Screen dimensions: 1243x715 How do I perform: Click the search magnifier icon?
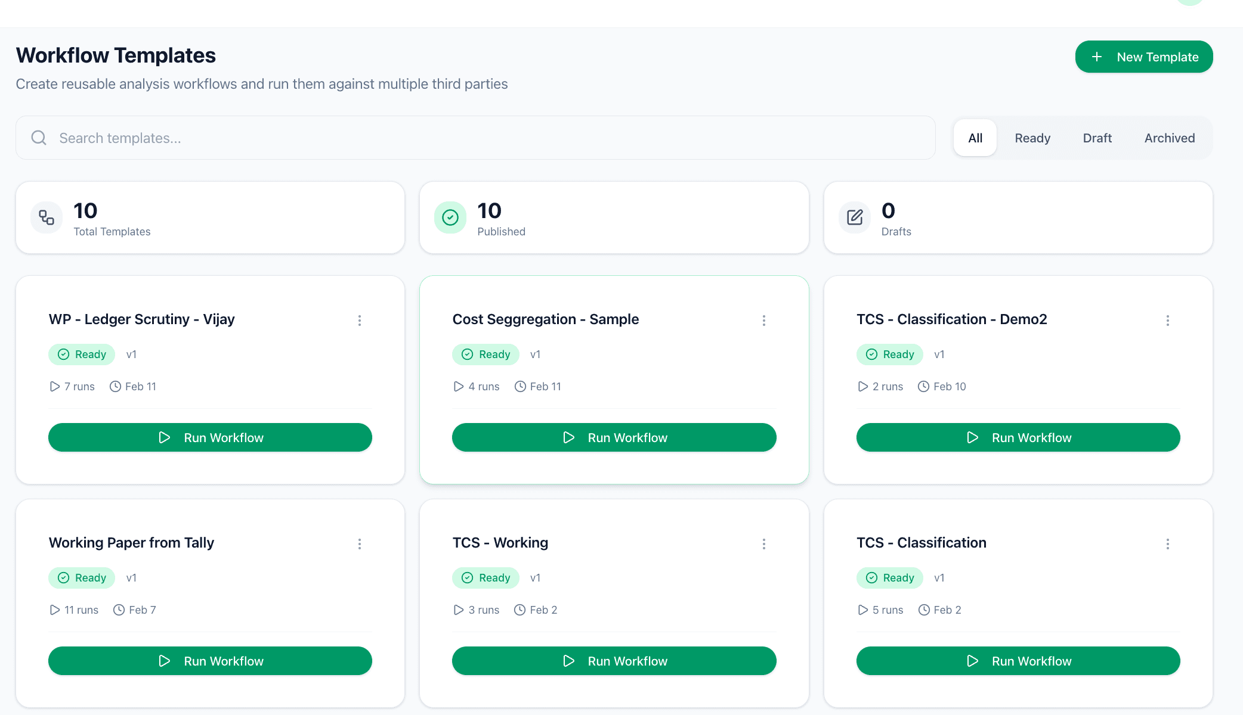(39, 138)
